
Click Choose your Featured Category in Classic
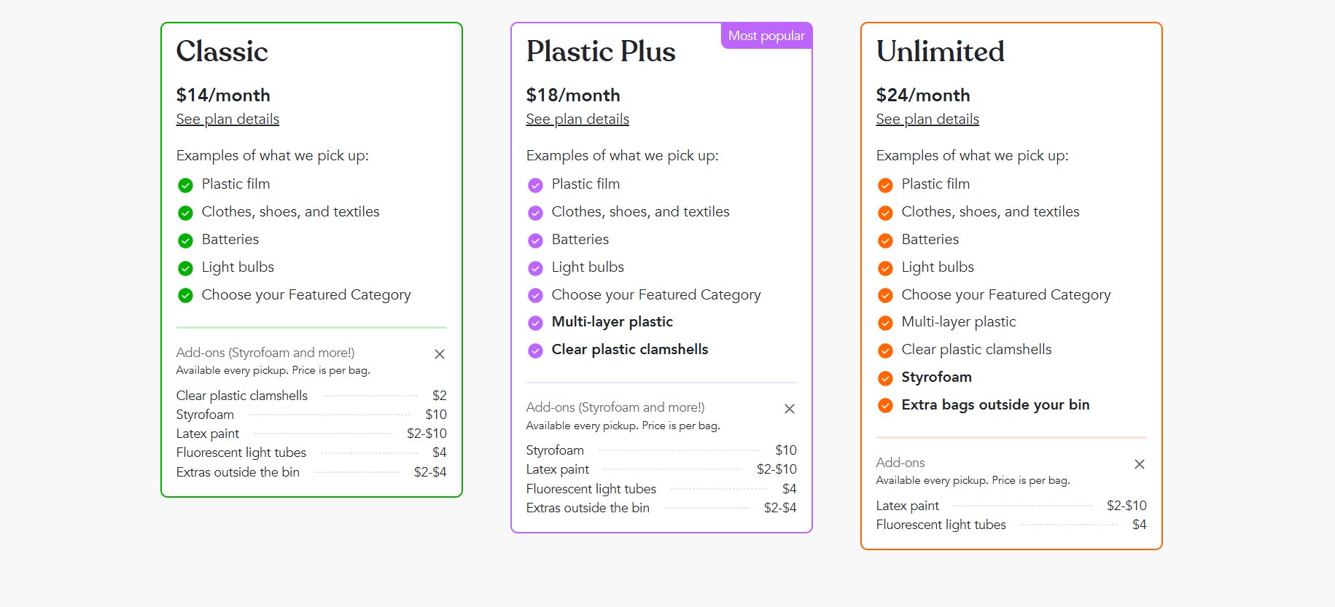[x=306, y=295]
